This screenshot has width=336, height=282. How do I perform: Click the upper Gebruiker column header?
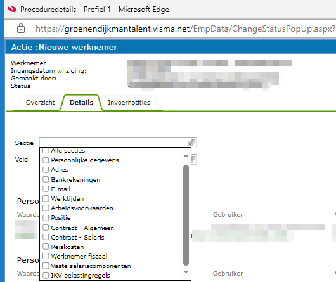[x=228, y=215]
